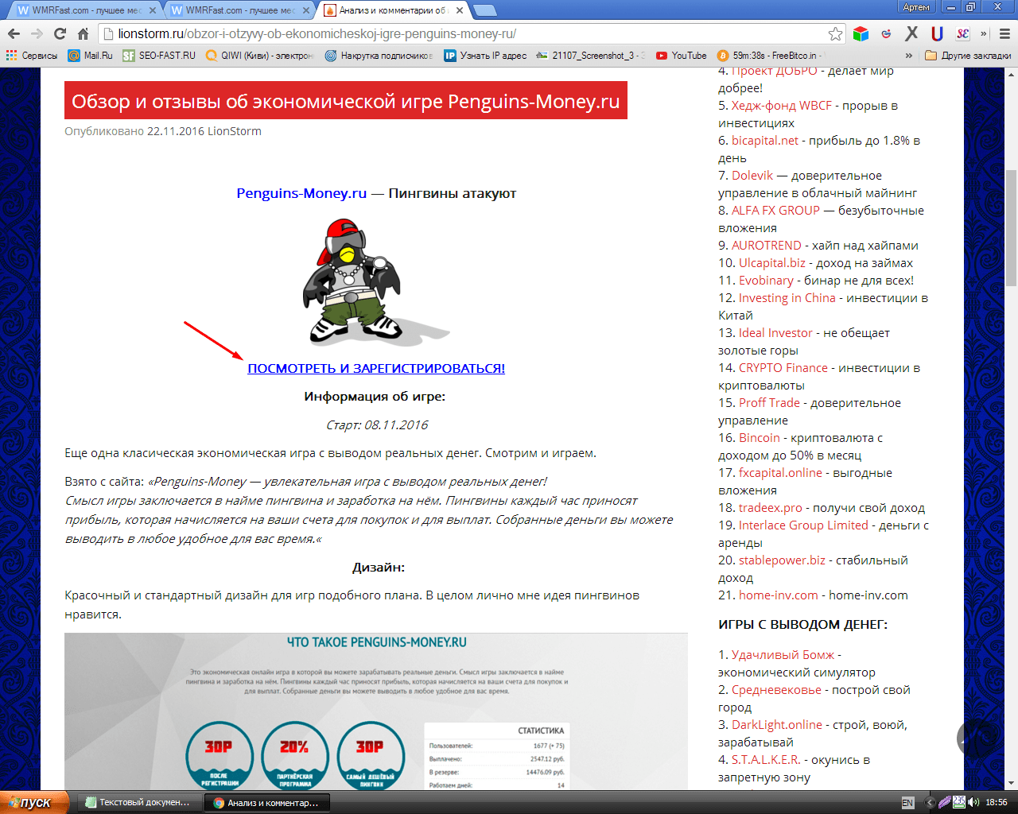Open the bicapital.net sidebar link

765,140
